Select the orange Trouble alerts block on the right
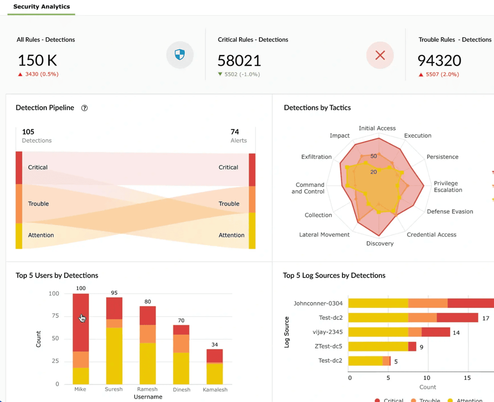 pos(252,200)
